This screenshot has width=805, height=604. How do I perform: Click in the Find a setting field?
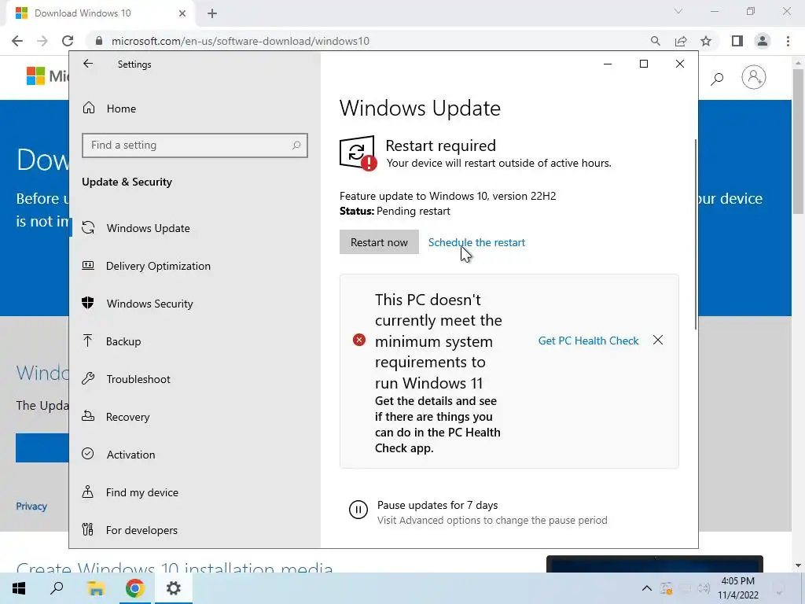(195, 145)
